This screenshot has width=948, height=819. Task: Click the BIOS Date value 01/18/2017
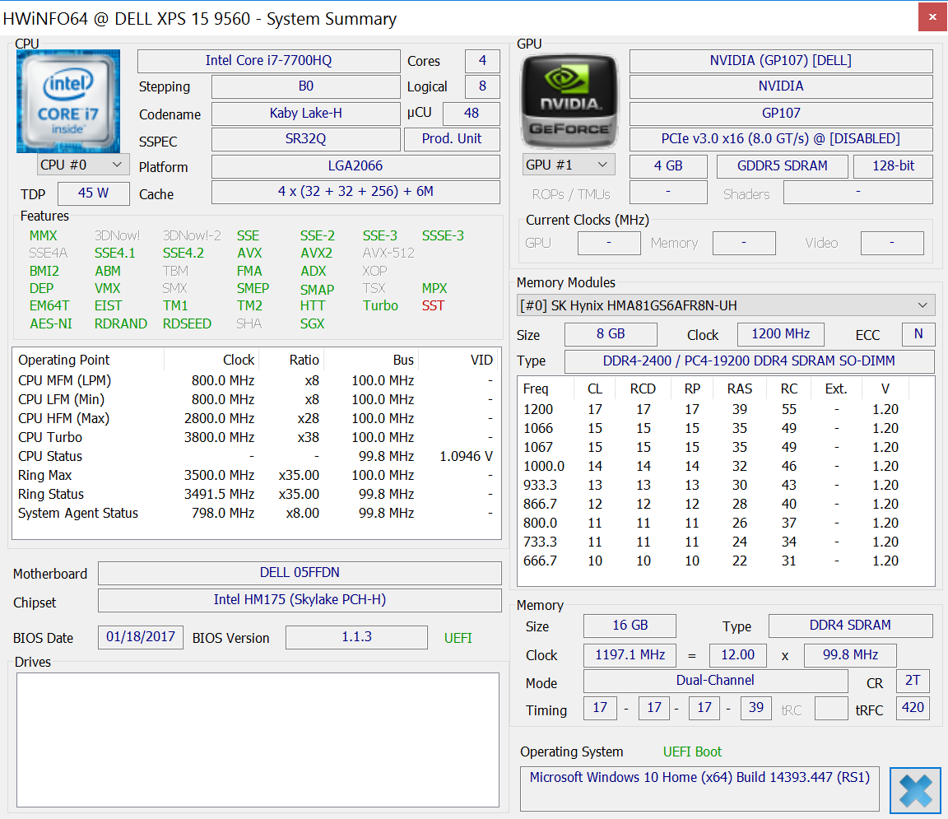[x=141, y=637]
